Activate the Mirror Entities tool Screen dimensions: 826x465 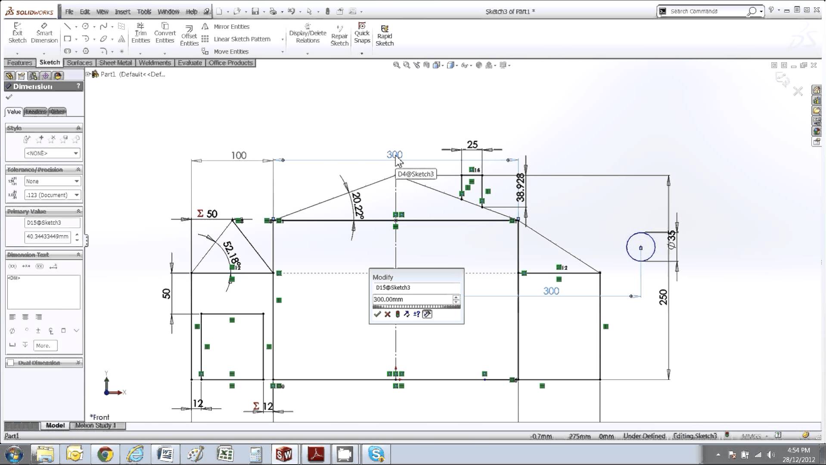point(231,26)
